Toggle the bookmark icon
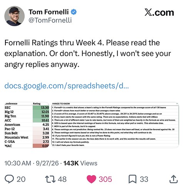The image size is (183, 192). pyautogui.click(x=133, y=179)
